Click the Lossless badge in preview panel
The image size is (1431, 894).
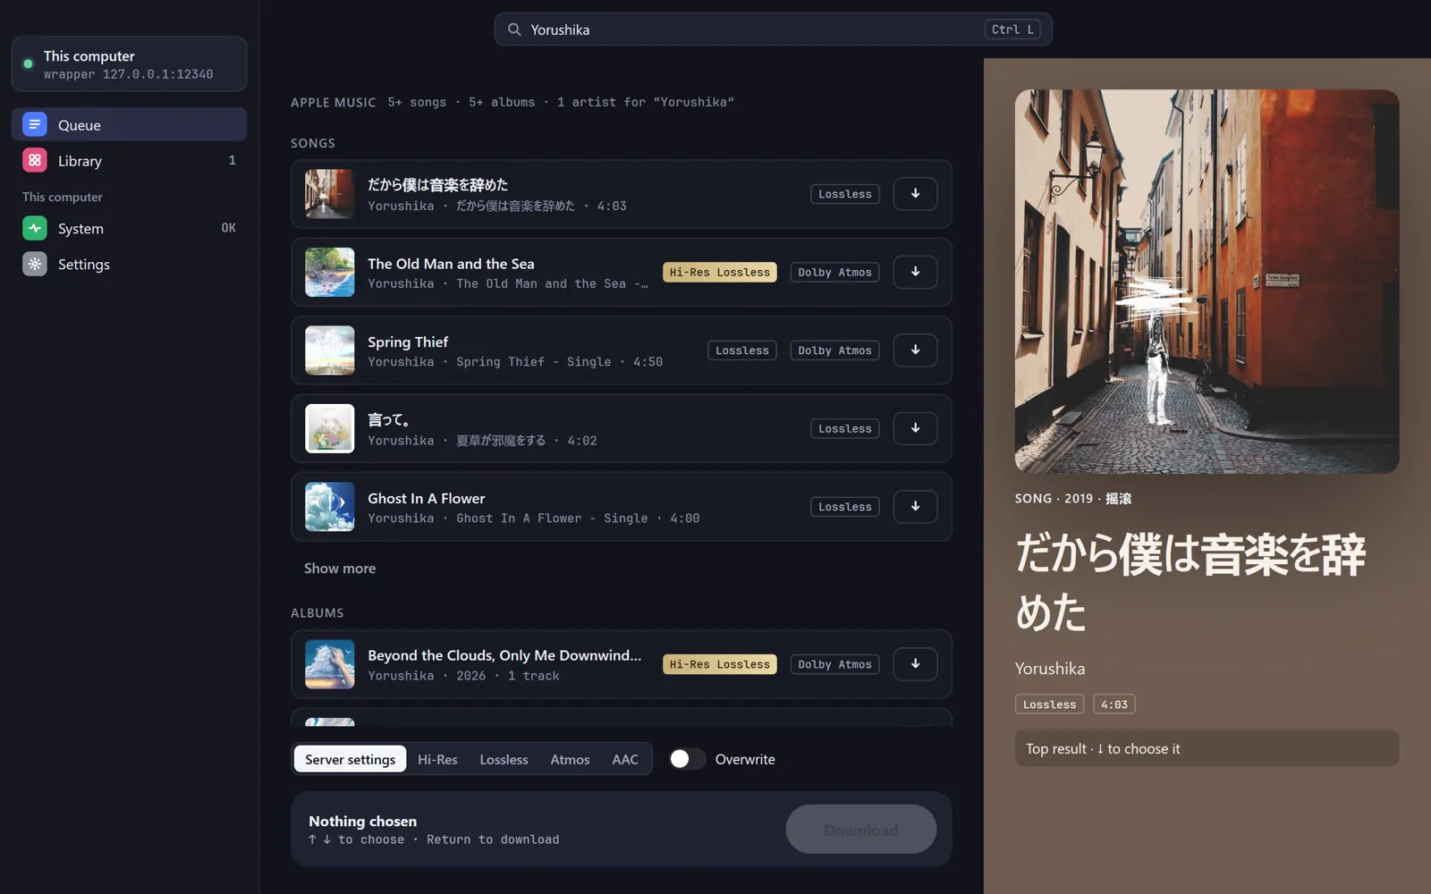coord(1049,704)
